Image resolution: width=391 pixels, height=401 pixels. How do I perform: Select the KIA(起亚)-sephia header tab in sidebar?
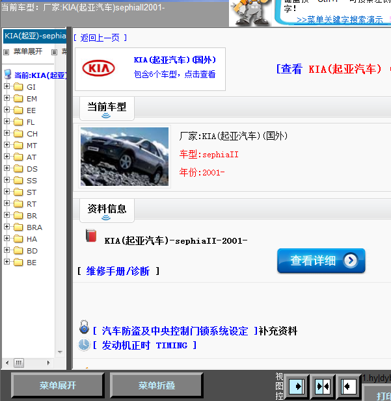coord(35,36)
